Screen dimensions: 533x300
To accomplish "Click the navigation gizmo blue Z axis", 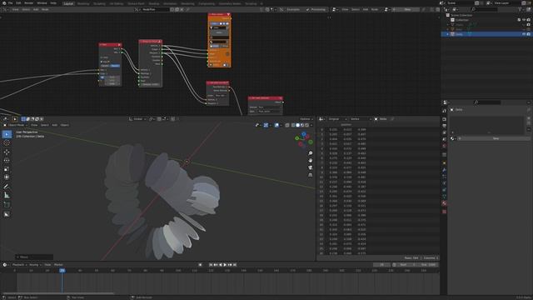I will (x=304, y=135).
